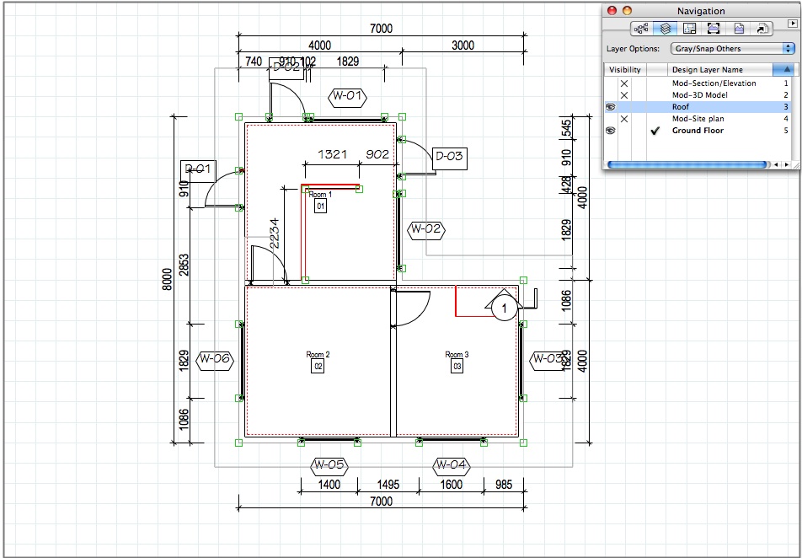Select the 8000 overall height dimension text
802x558 pixels.
click(167, 280)
